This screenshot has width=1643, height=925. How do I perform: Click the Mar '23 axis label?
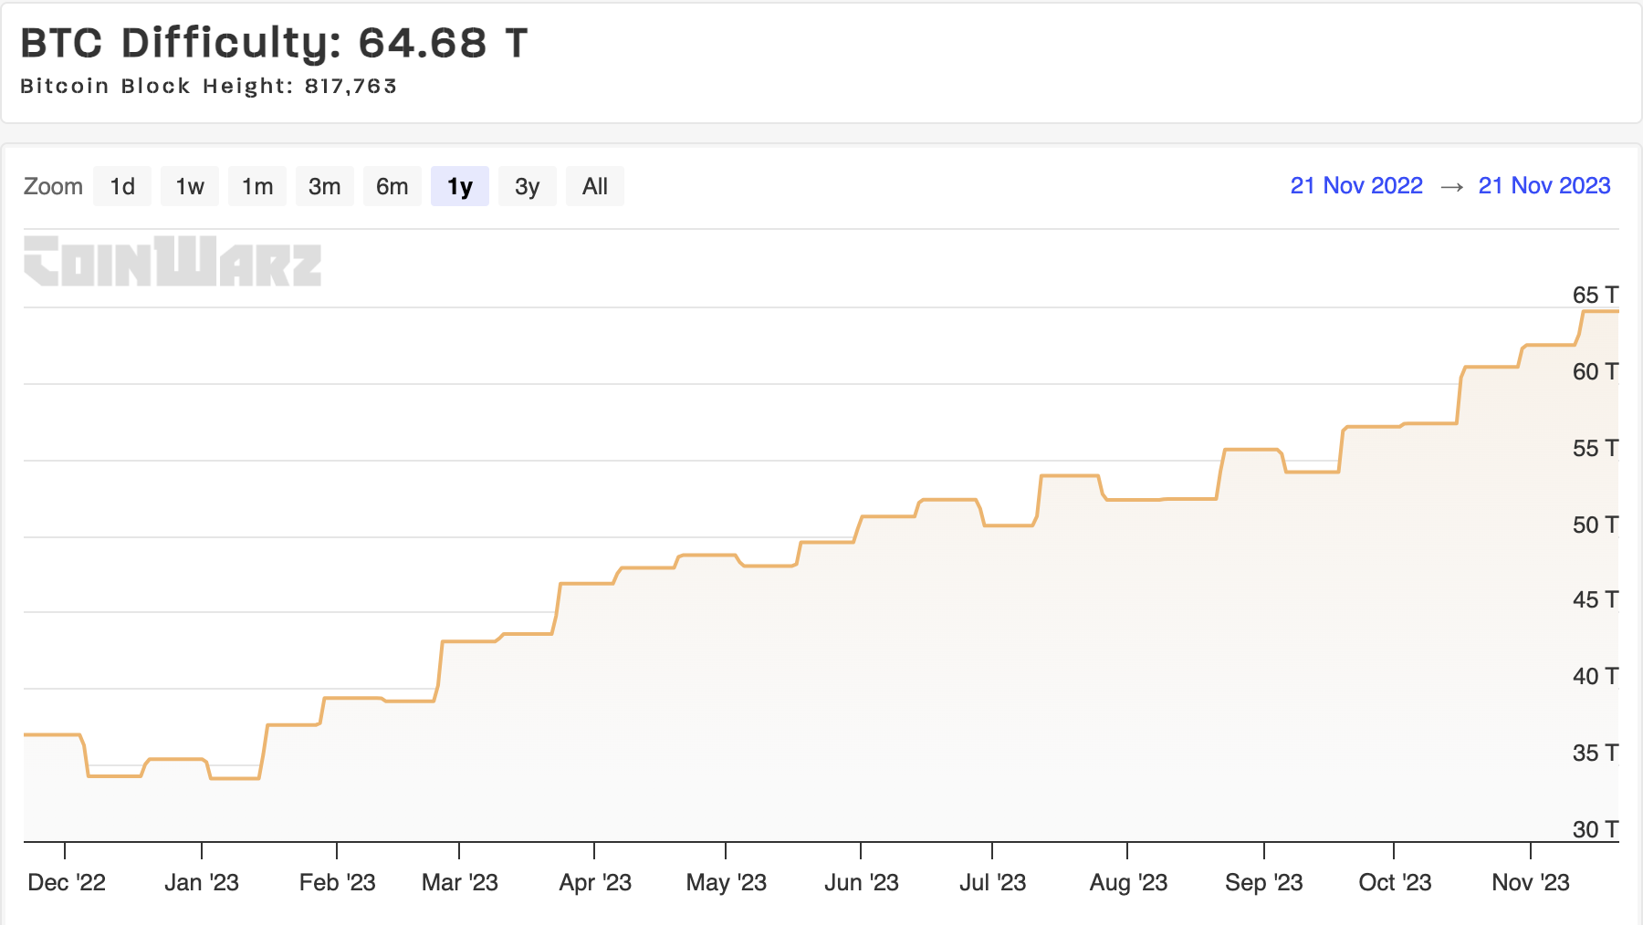click(x=460, y=882)
